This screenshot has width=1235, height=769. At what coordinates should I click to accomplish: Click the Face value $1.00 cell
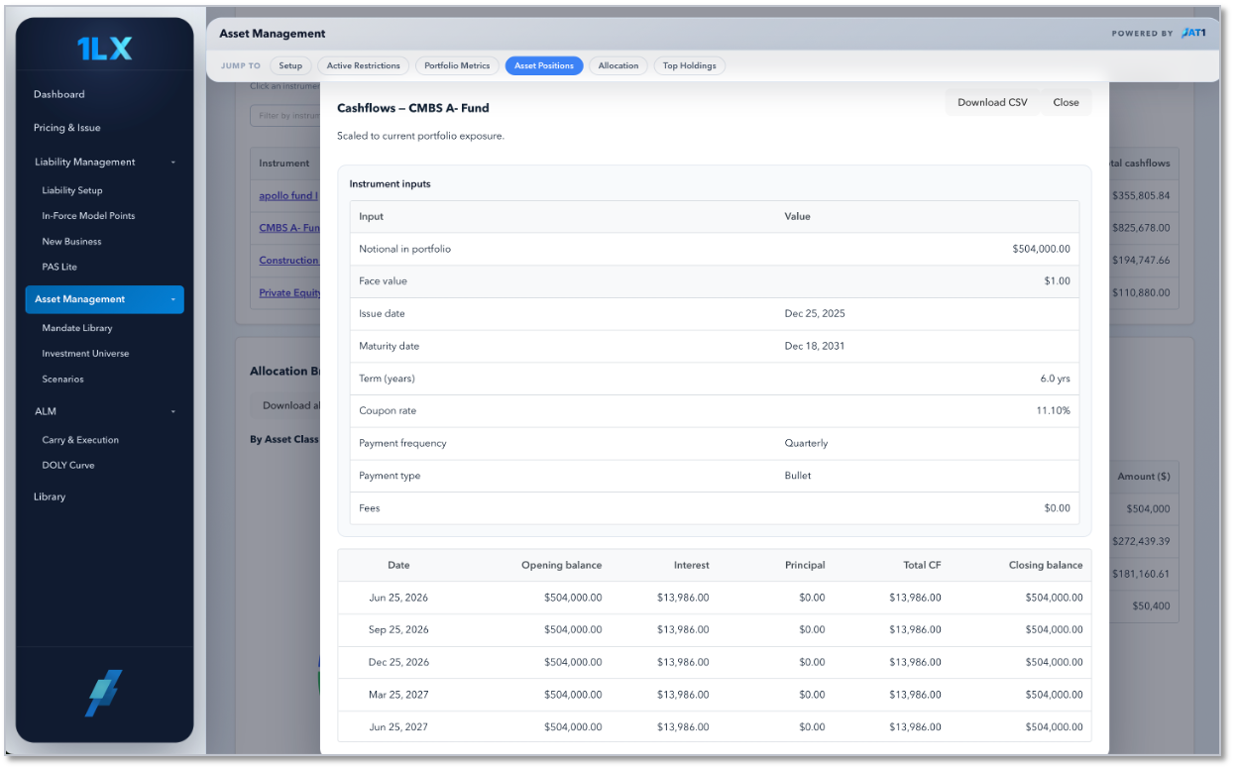tap(1057, 281)
